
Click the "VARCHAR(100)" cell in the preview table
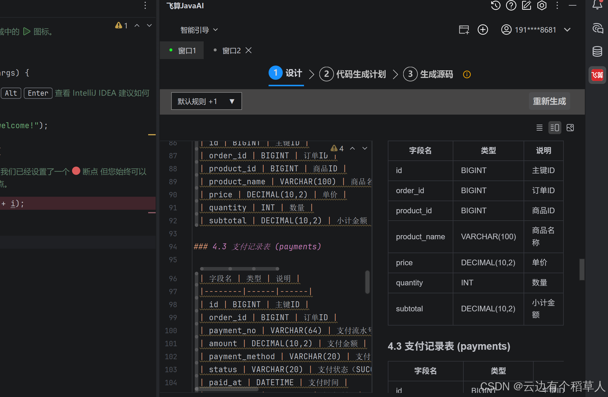[x=488, y=236]
